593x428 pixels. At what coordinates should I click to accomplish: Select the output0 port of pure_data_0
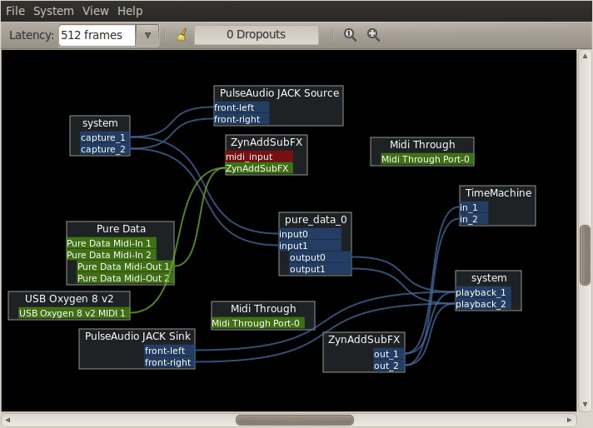pos(320,258)
